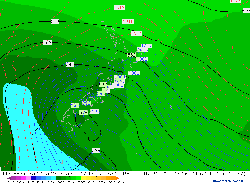Image resolution: width=250 pixels, height=183 pixels.
Task: Click the '(12+57)' forecast run text
Action: coord(234,174)
